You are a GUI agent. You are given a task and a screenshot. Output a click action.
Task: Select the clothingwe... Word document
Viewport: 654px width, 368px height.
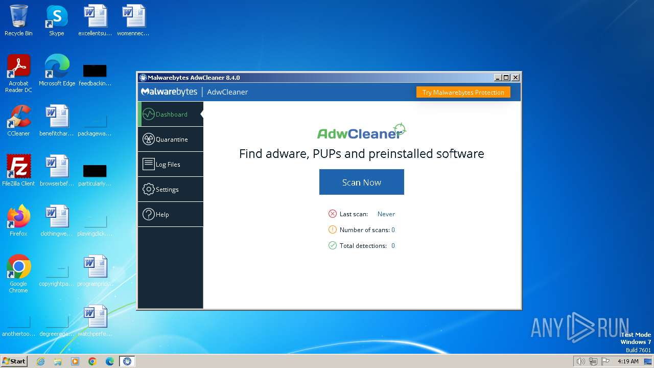click(57, 221)
